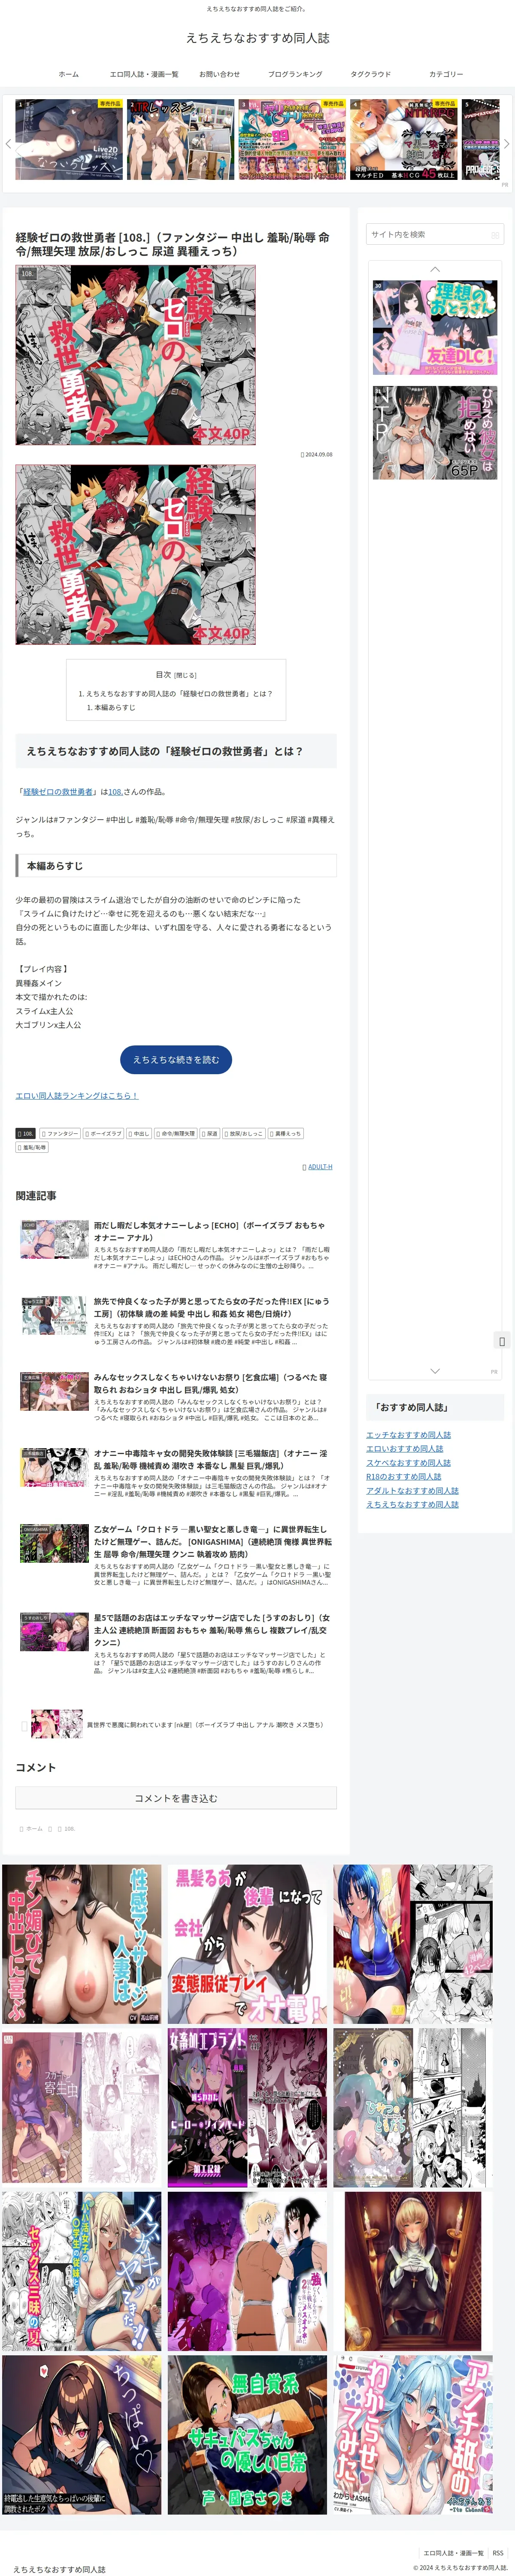
Task: Open プログランキング menu item
Action: 295,74
